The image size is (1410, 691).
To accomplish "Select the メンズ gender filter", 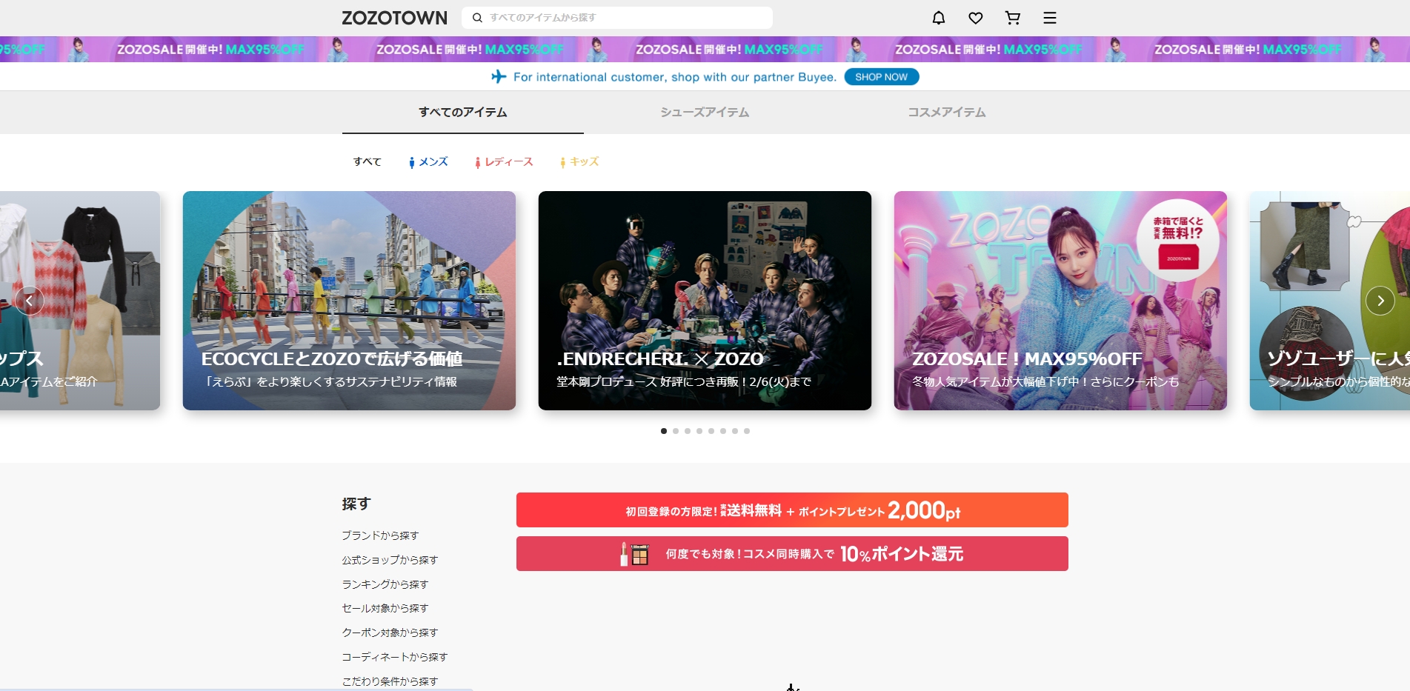I will click(429, 161).
